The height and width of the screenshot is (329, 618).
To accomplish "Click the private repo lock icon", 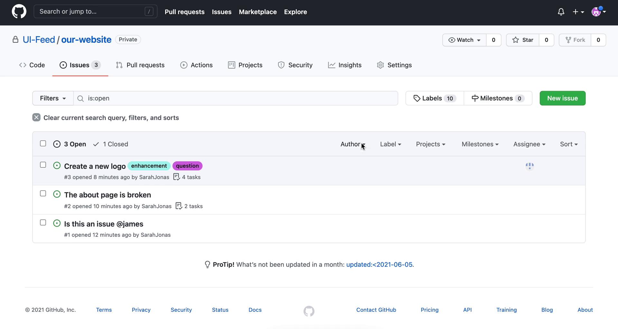I will tap(15, 40).
